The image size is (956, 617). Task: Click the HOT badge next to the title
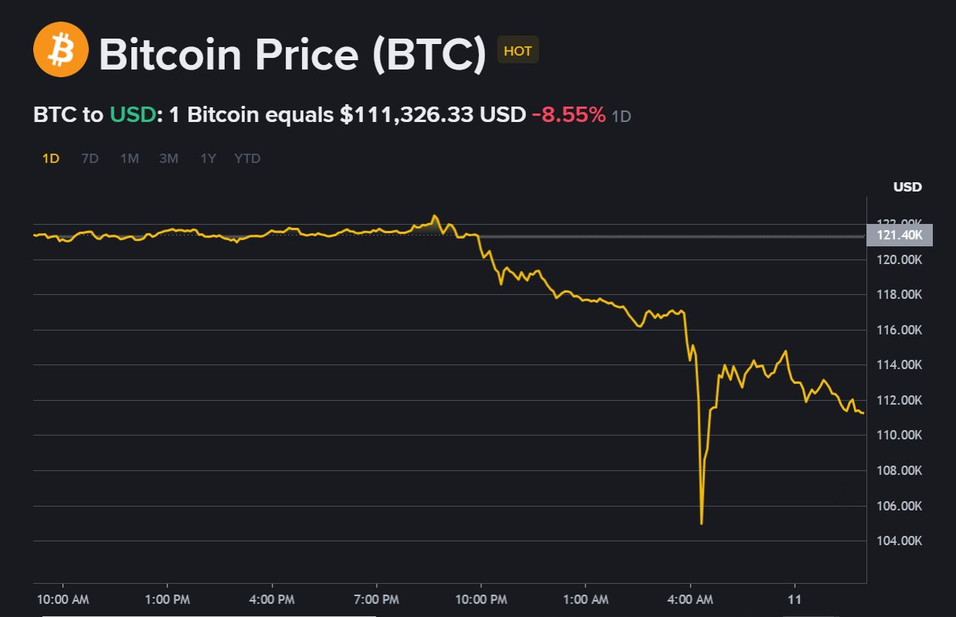(517, 49)
